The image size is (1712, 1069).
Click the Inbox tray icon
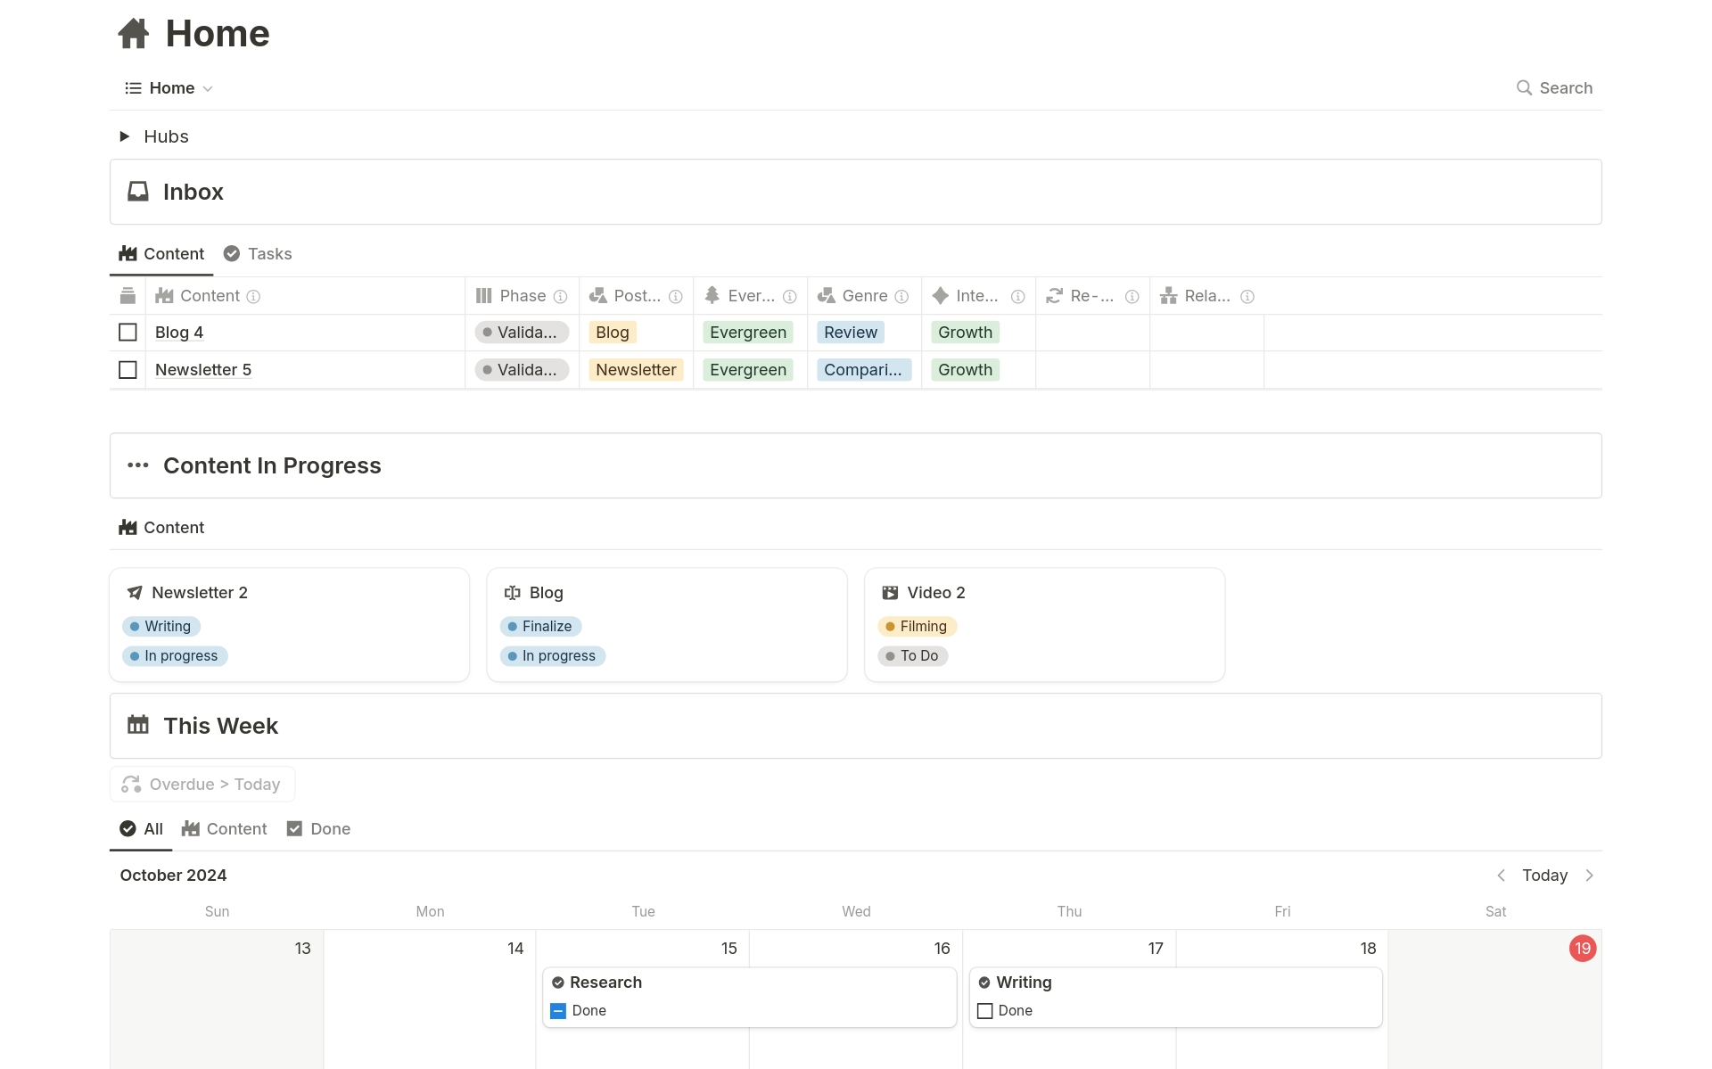tap(138, 191)
